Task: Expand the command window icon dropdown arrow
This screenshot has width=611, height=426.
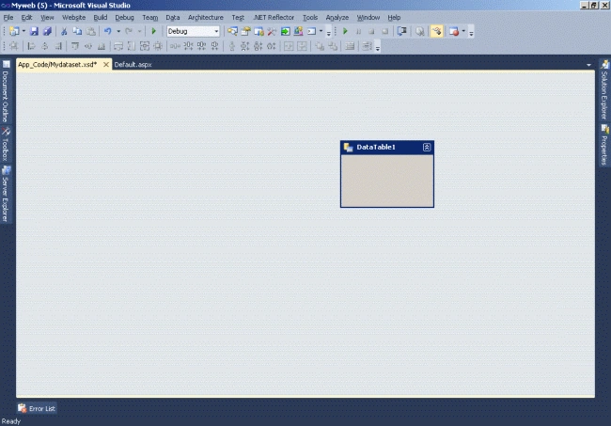Action: tap(321, 31)
